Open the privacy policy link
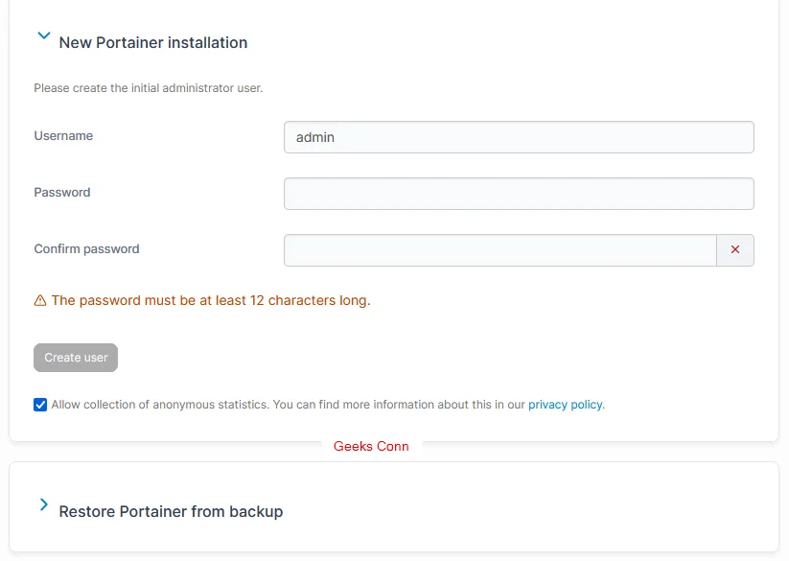 tap(565, 404)
